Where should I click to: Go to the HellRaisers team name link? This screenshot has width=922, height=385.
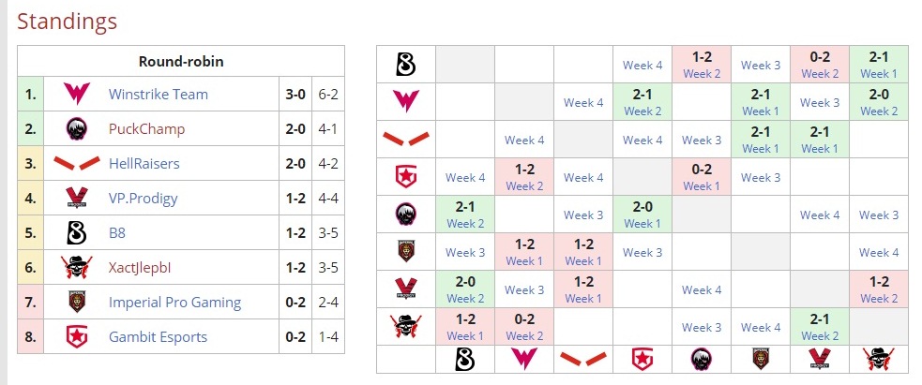pyautogui.click(x=144, y=164)
